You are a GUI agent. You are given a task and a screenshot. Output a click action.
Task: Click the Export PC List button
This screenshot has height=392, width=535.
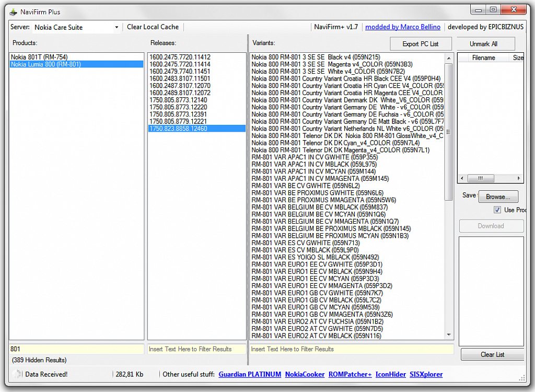click(421, 44)
